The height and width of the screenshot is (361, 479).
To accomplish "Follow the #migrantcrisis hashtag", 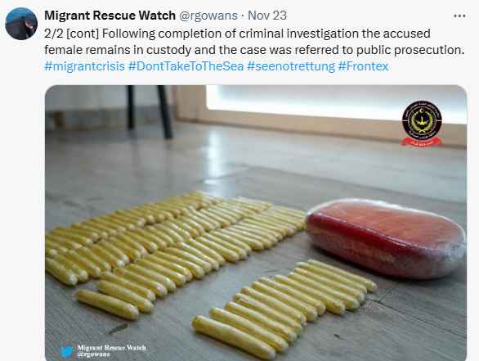I will [85, 66].
